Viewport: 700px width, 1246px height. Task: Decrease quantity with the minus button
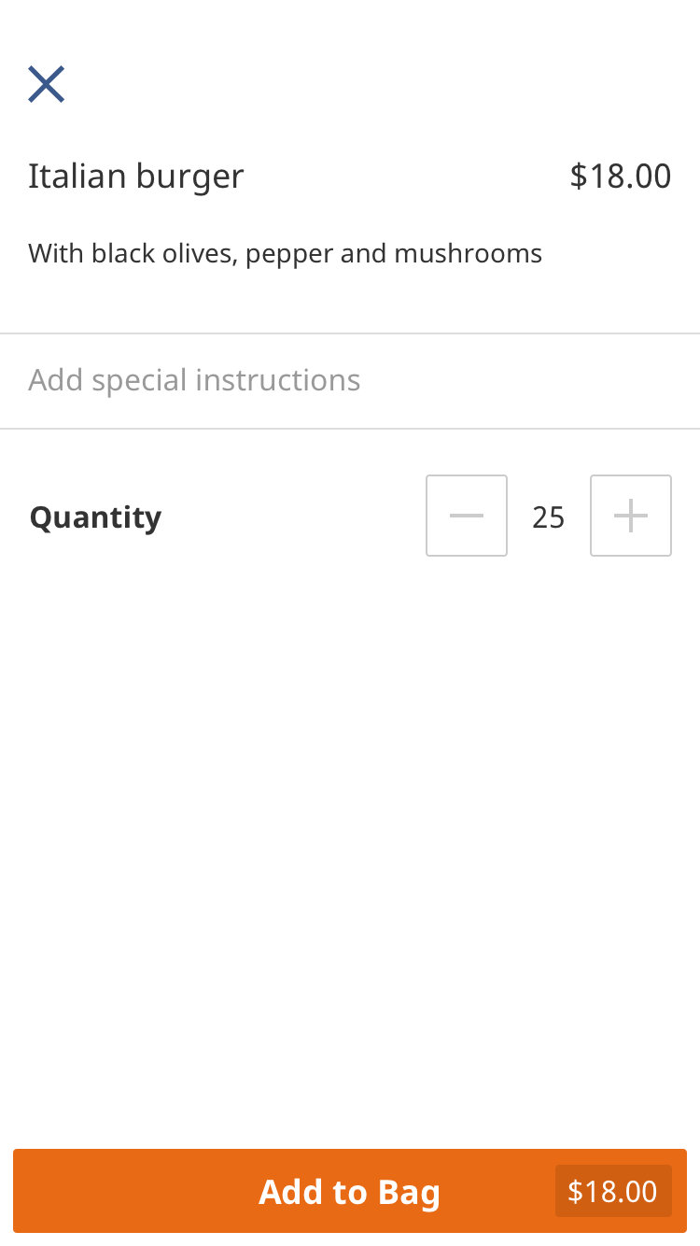tap(467, 516)
